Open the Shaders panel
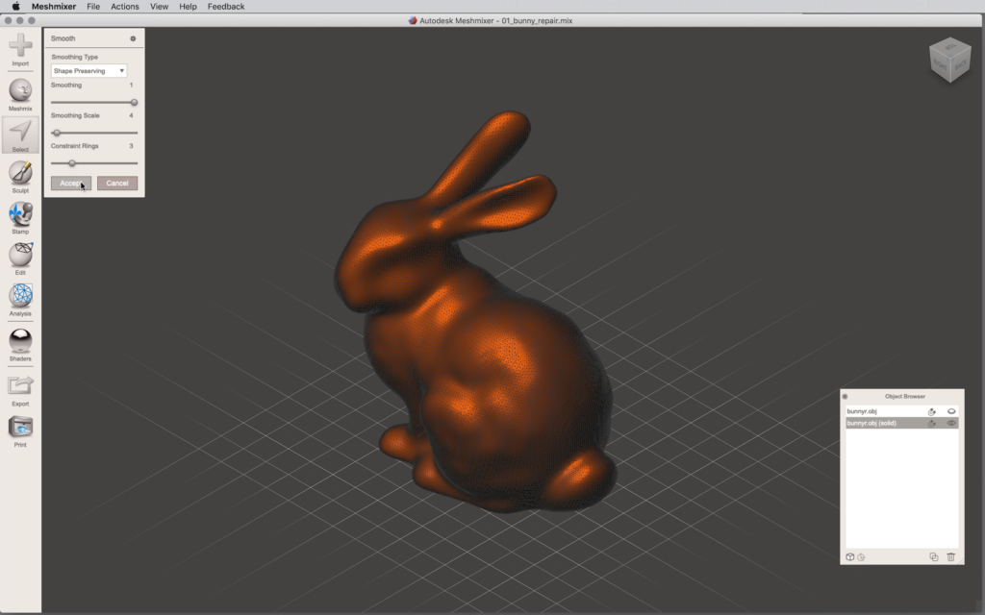The width and height of the screenshot is (985, 615). [x=20, y=340]
